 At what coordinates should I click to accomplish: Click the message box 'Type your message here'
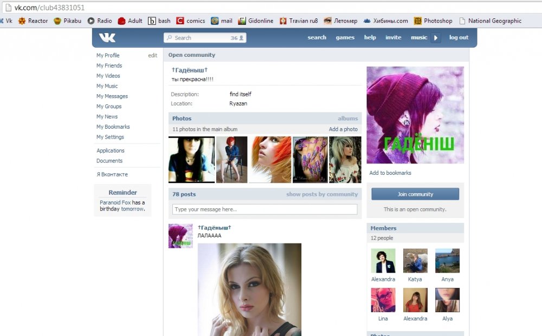(x=264, y=209)
